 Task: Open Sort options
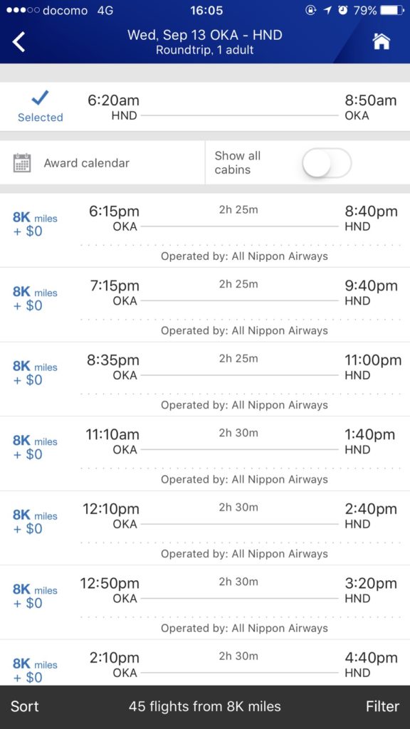[25, 706]
